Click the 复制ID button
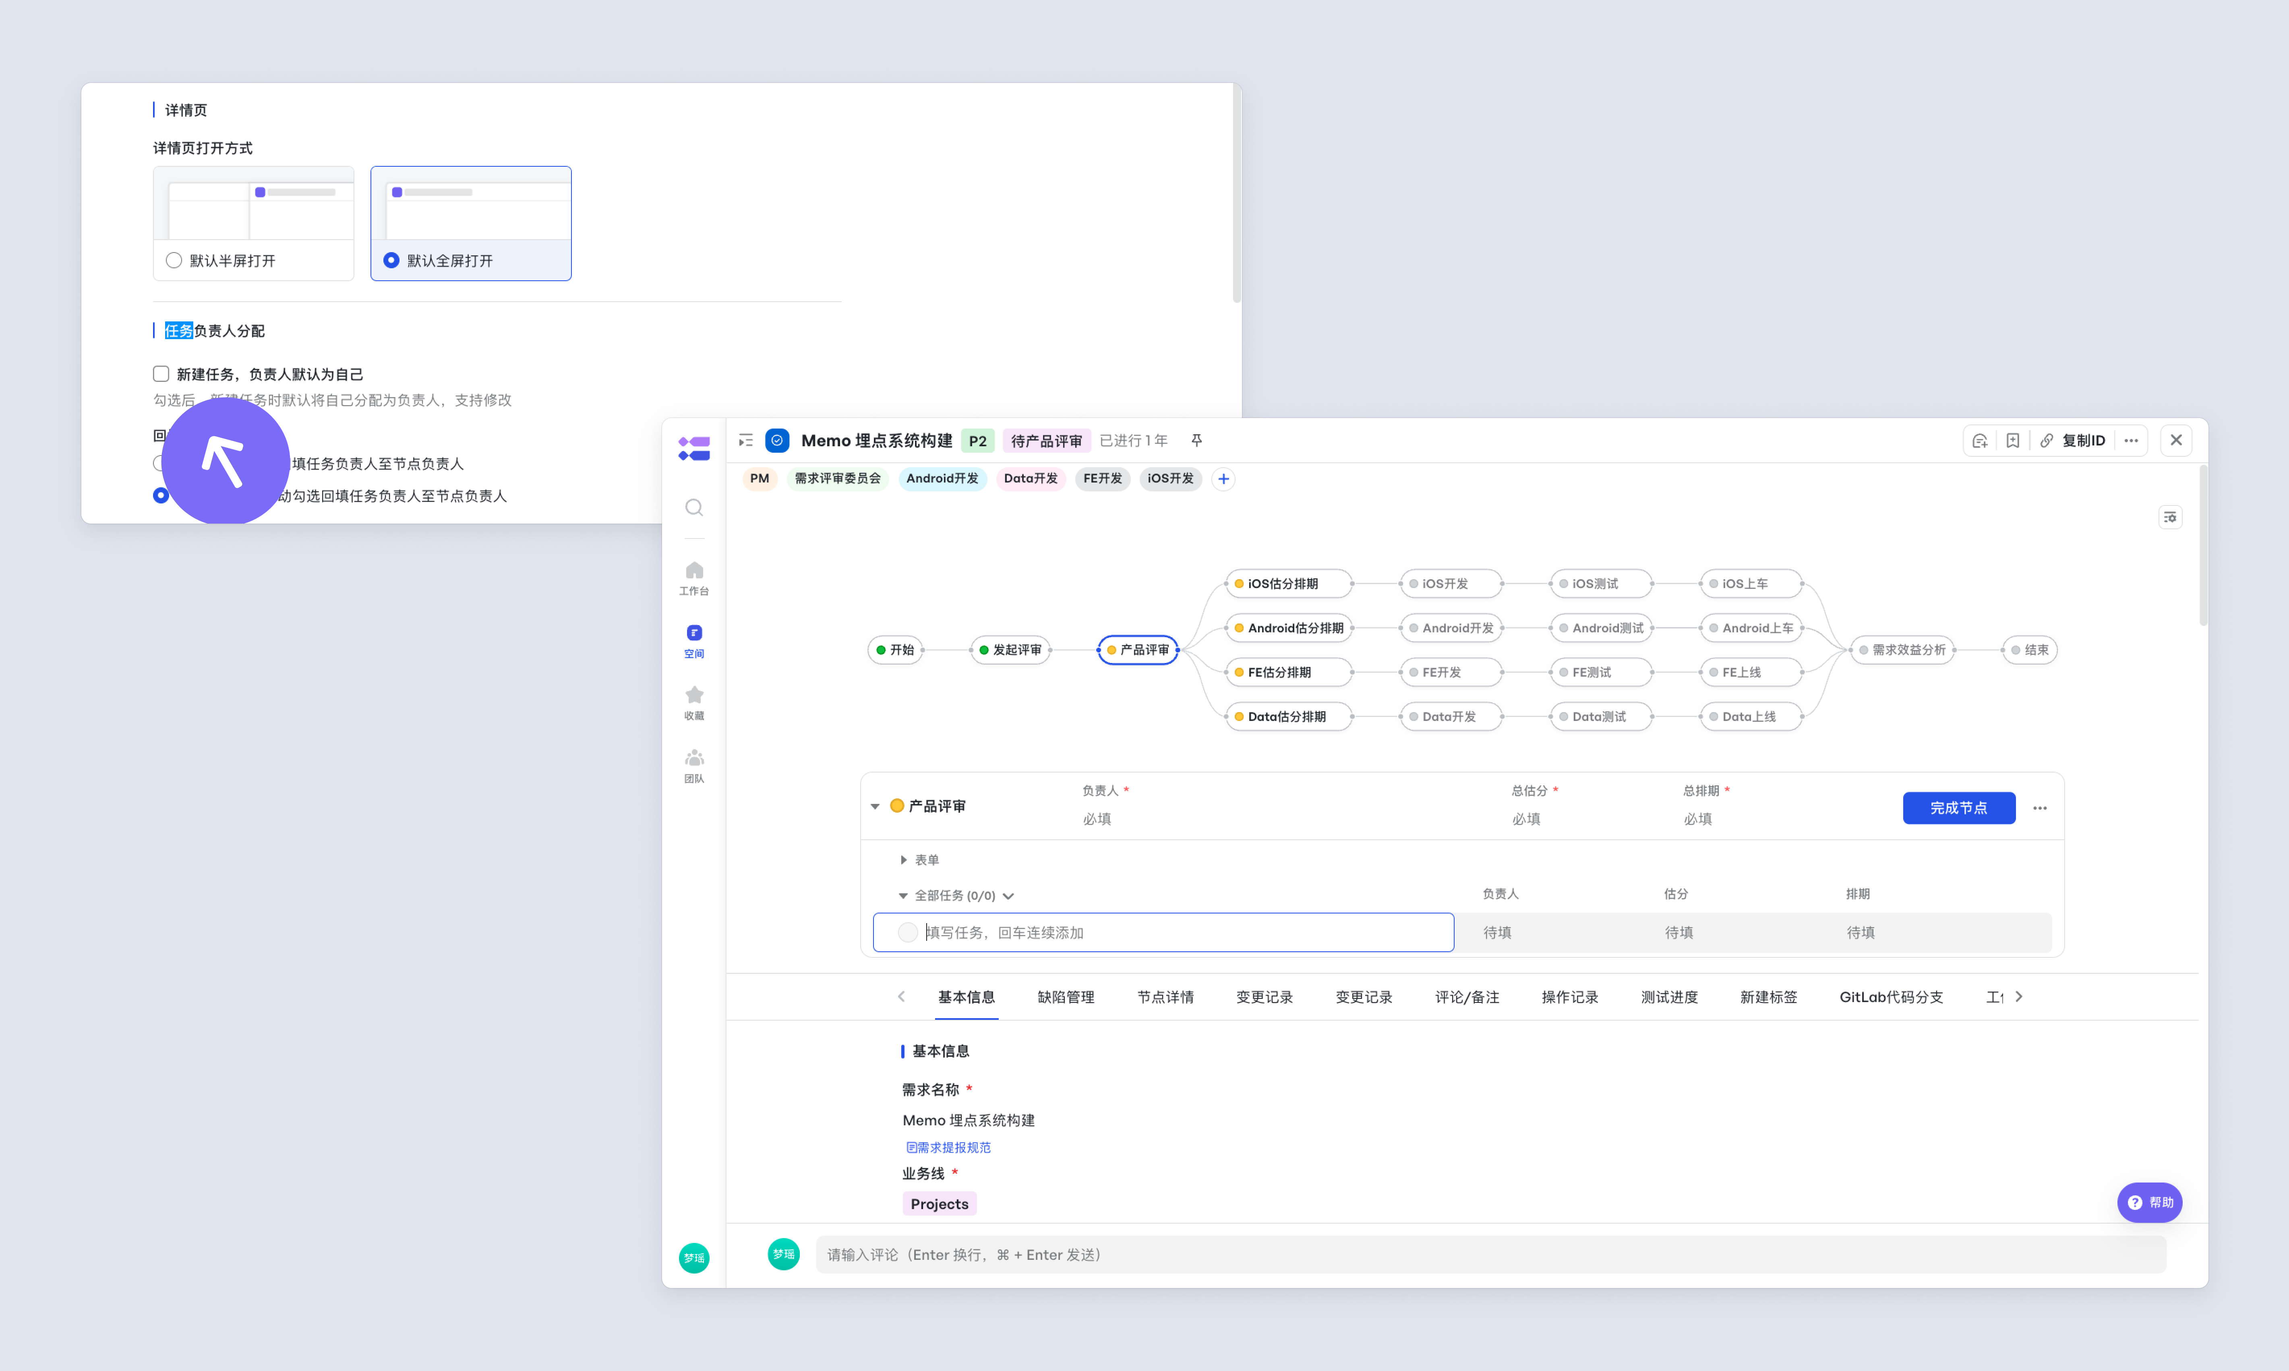This screenshot has height=1371, width=2289. point(2084,441)
